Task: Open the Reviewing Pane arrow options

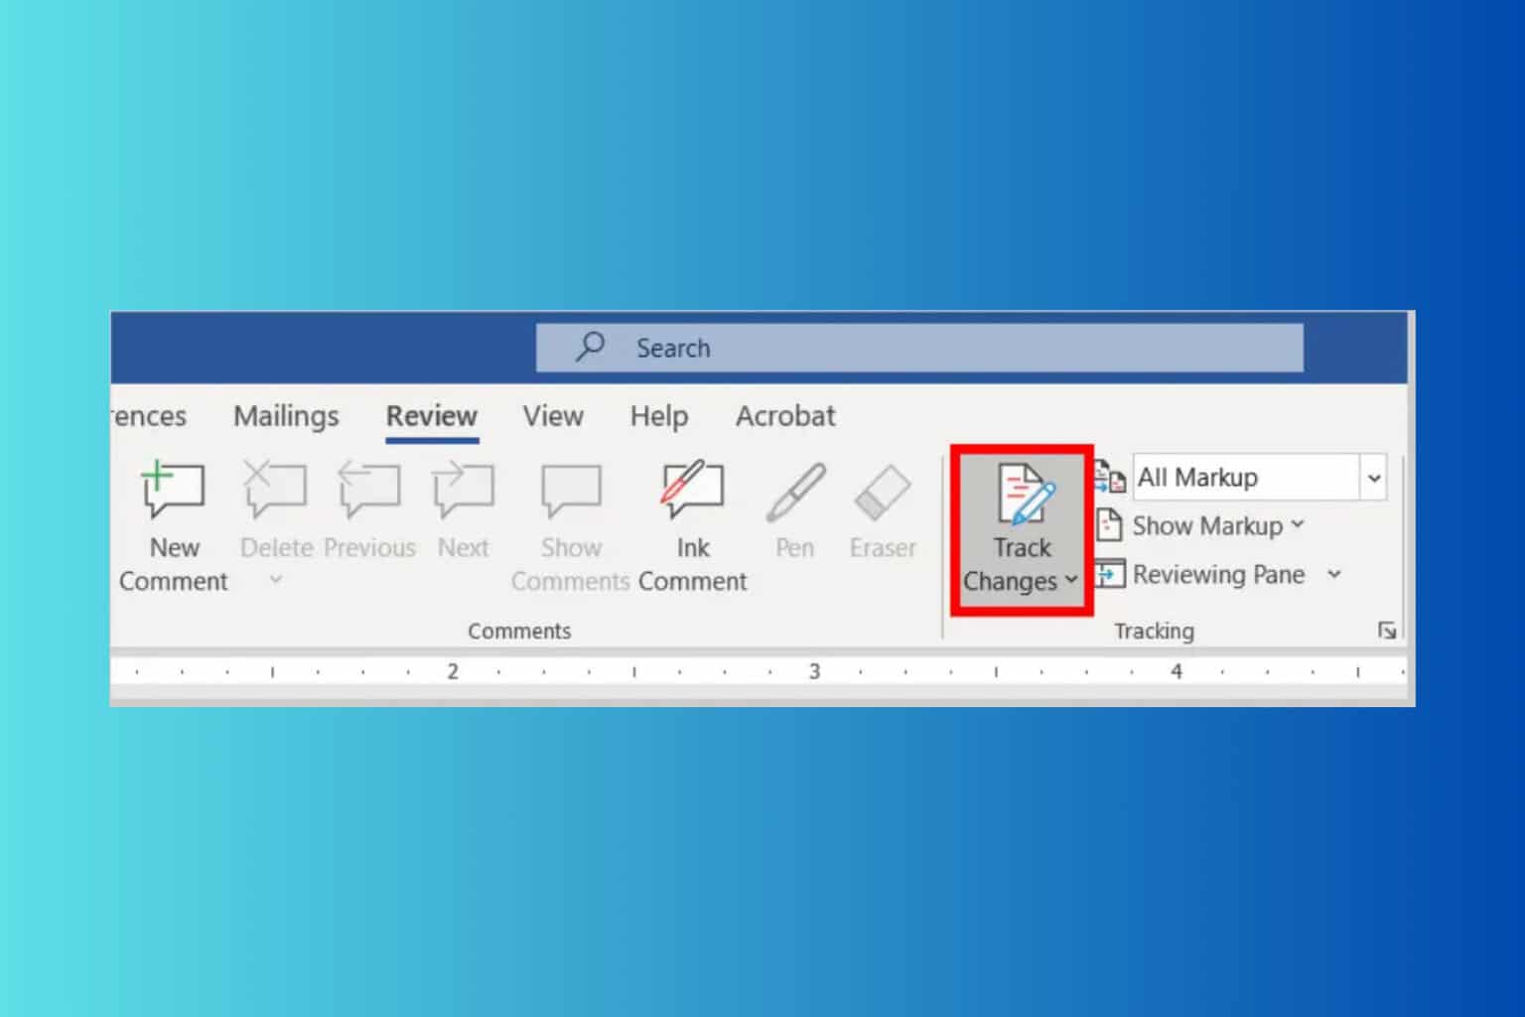Action: tap(1334, 575)
